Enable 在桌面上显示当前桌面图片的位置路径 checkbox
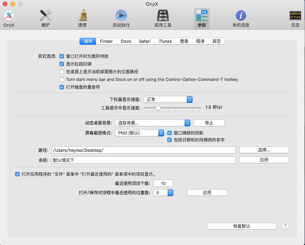This screenshot has width=305, height=245. coord(62,72)
